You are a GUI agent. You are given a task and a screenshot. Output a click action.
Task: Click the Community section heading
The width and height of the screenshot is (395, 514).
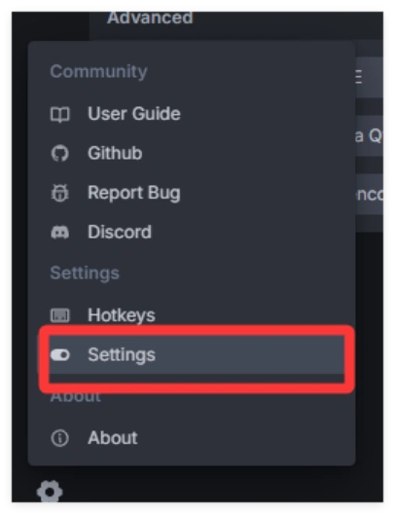98,71
